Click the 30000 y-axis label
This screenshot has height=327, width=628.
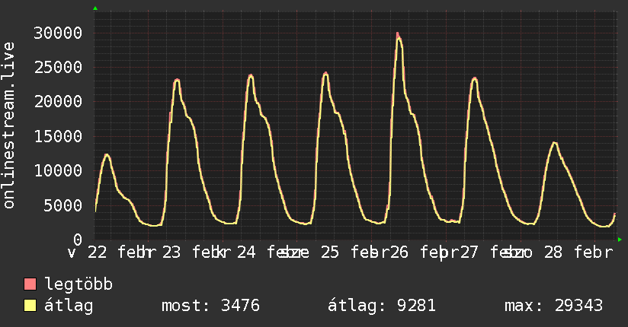[x=58, y=33]
